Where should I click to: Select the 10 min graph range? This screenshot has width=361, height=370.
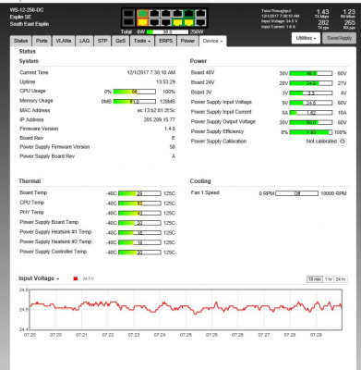point(315,279)
